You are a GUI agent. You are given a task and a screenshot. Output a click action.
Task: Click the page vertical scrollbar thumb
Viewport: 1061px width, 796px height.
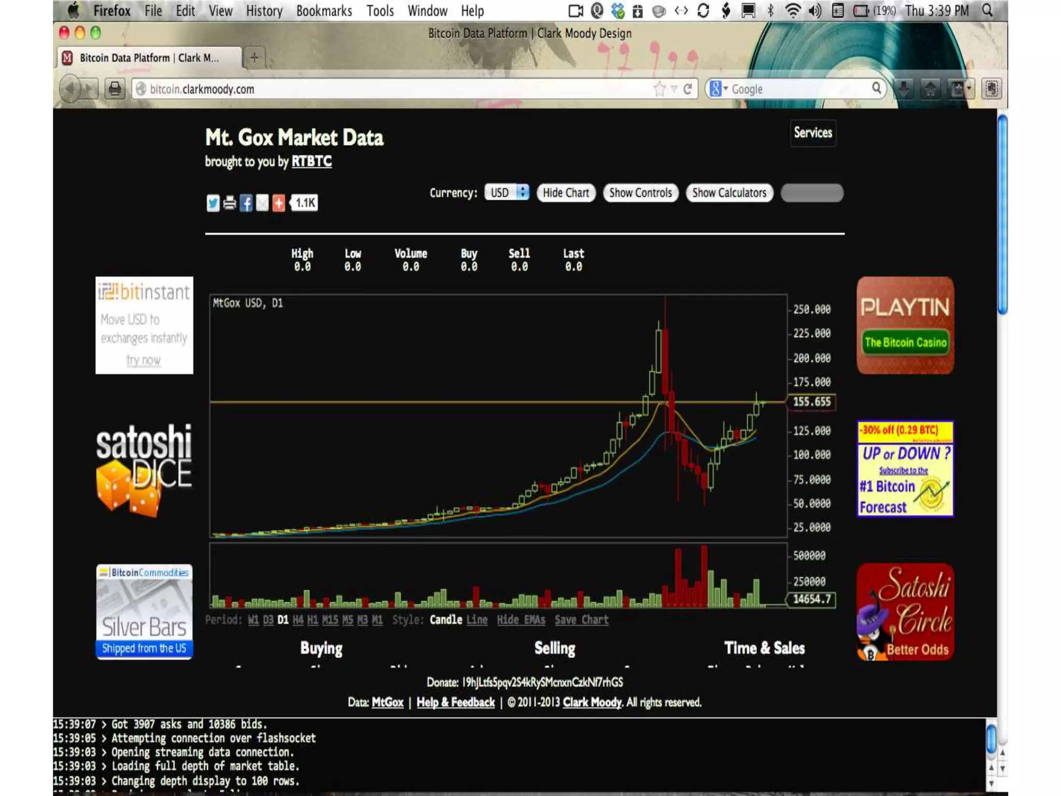point(1002,215)
